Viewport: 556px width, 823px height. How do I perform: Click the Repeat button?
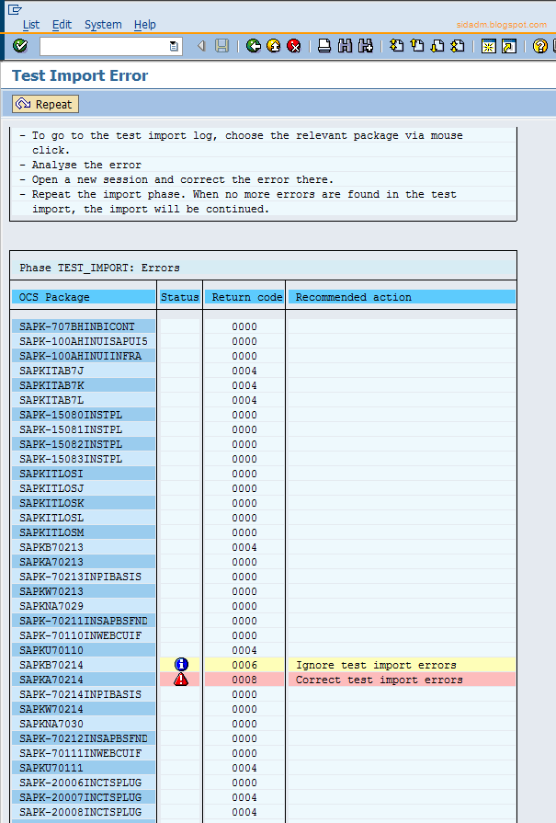46,104
